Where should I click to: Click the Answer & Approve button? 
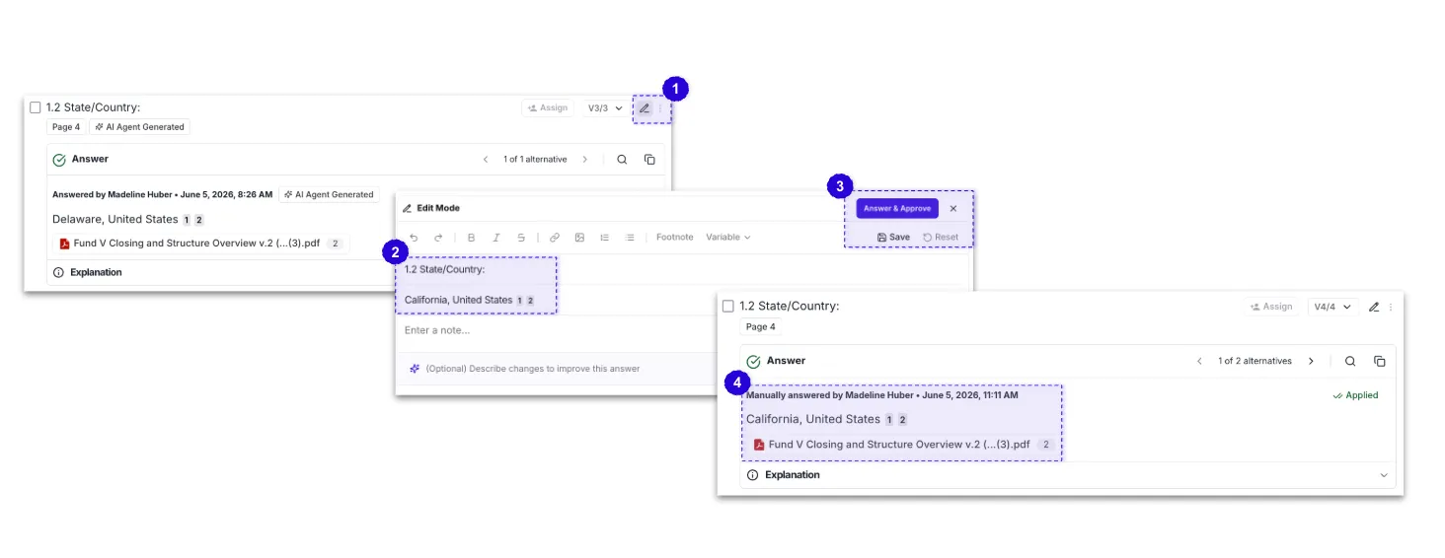click(897, 209)
